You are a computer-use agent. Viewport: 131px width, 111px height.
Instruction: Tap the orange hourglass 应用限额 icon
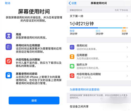click(72, 57)
